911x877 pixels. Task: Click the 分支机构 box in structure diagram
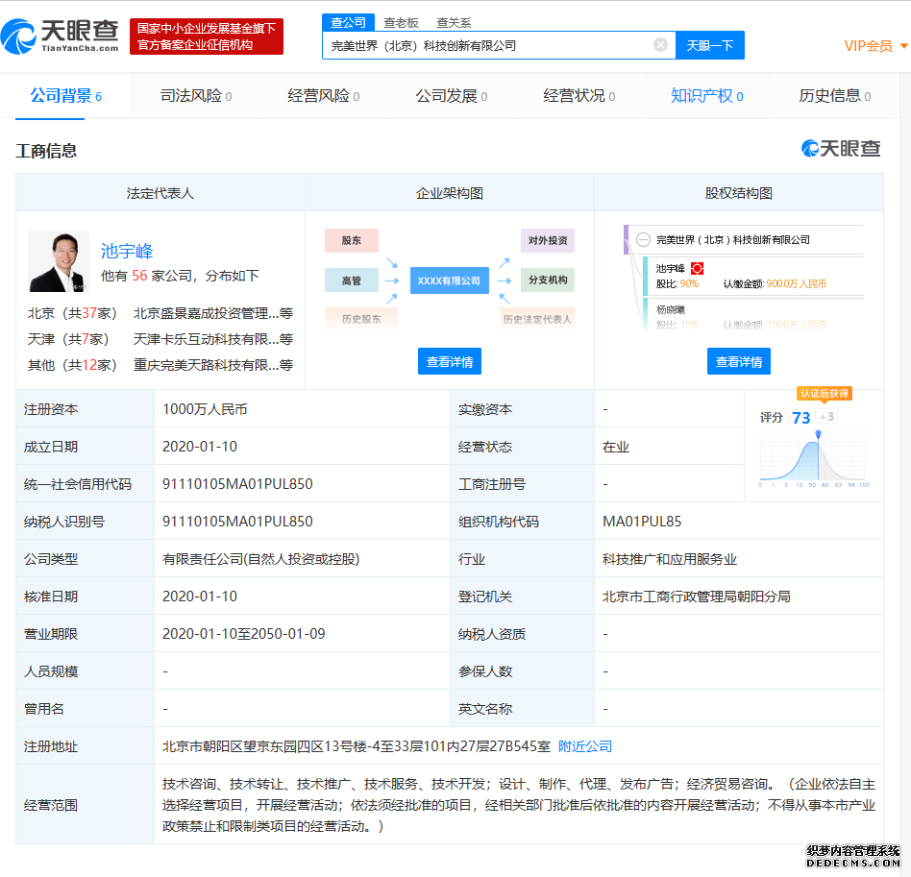(x=548, y=280)
